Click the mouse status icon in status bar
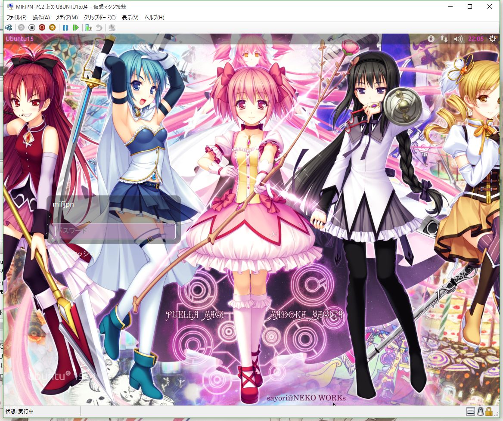 click(x=480, y=412)
